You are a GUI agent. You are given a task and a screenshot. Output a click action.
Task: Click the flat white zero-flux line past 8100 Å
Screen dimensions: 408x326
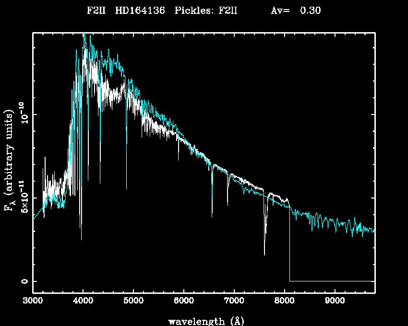tap(331, 281)
